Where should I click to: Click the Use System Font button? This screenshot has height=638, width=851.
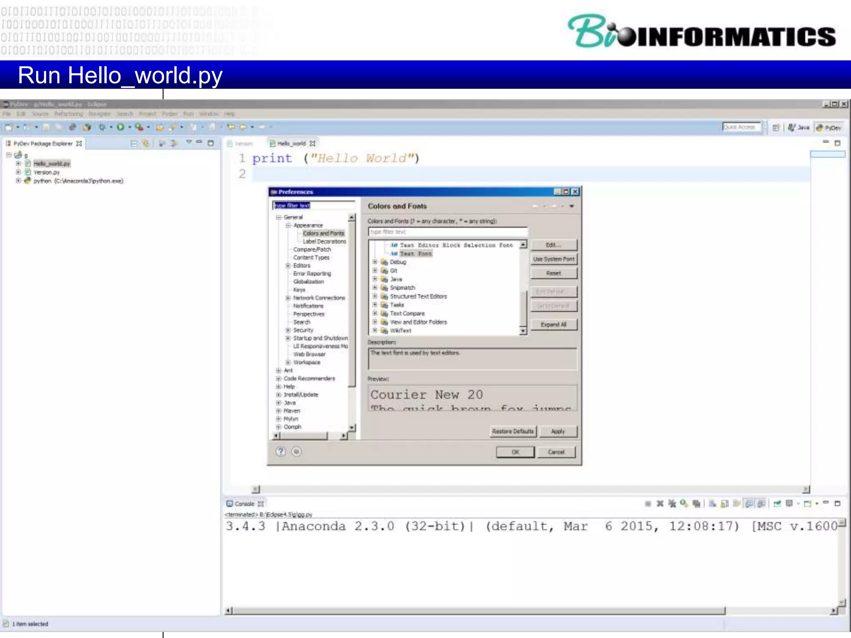[553, 259]
